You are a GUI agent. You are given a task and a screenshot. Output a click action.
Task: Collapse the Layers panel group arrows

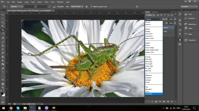(172, 12)
